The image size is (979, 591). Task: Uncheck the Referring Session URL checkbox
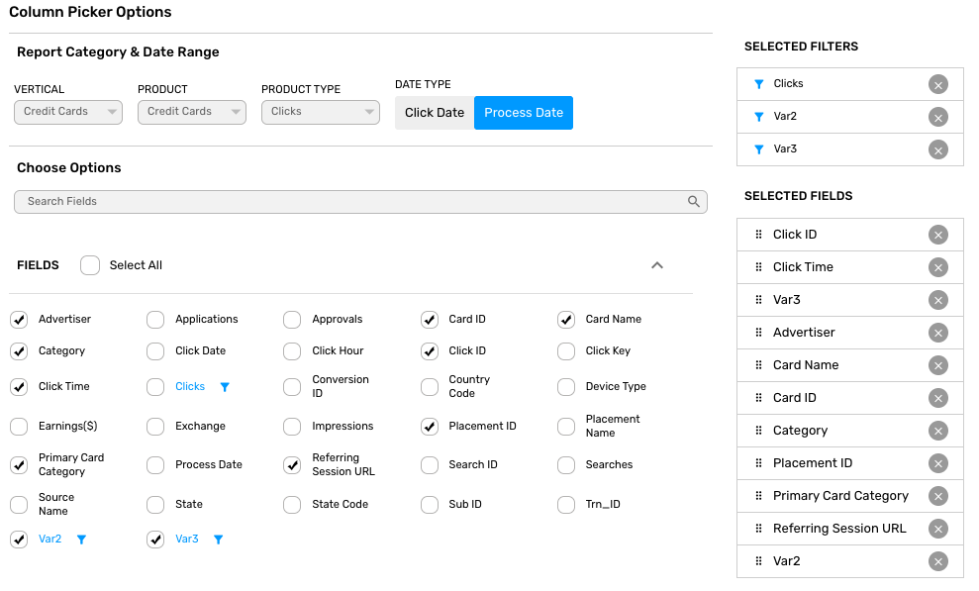(292, 465)
